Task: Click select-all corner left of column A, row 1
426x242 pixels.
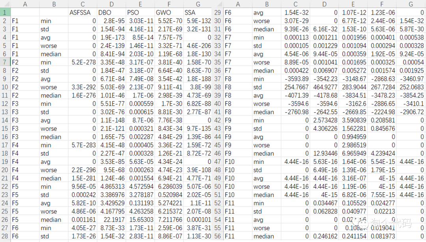Action: [5, 4]
